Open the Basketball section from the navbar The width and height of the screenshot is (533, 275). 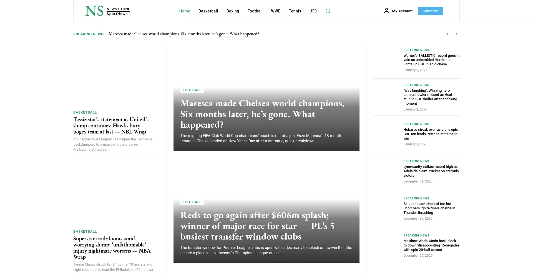208,11
